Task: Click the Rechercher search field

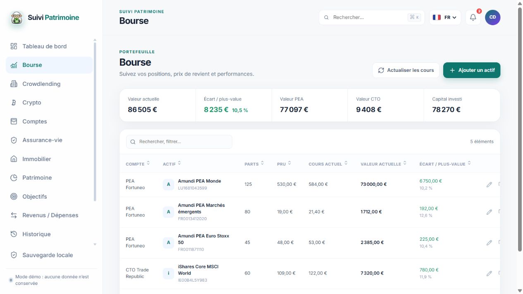Action: [372, 17]
